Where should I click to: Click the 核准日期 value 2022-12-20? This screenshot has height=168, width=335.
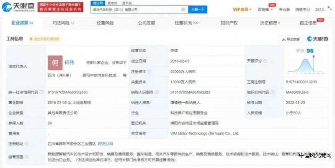[x=296, y=102]
